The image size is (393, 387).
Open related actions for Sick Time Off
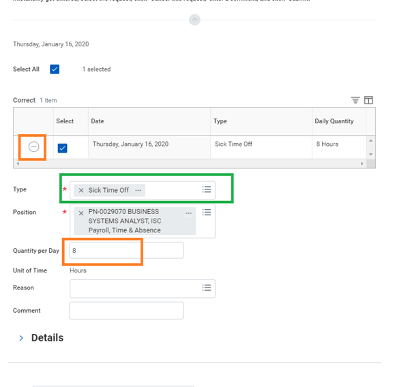138,190
